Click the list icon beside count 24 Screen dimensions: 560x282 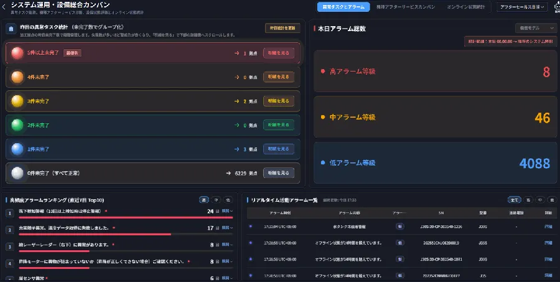[218, 211]
